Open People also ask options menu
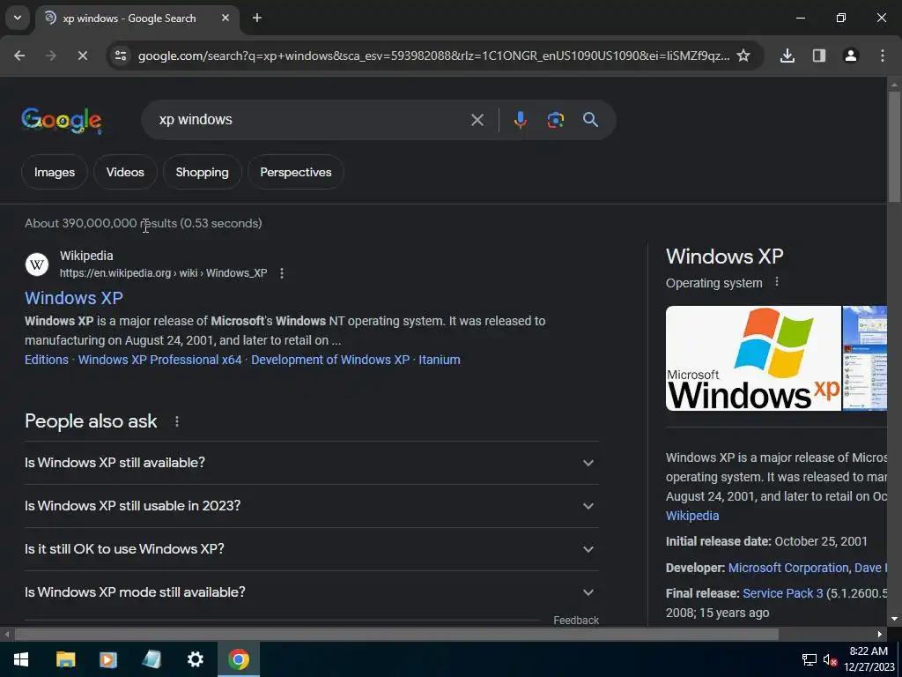This screenshot has height=677, width=902. coord(176,421)
